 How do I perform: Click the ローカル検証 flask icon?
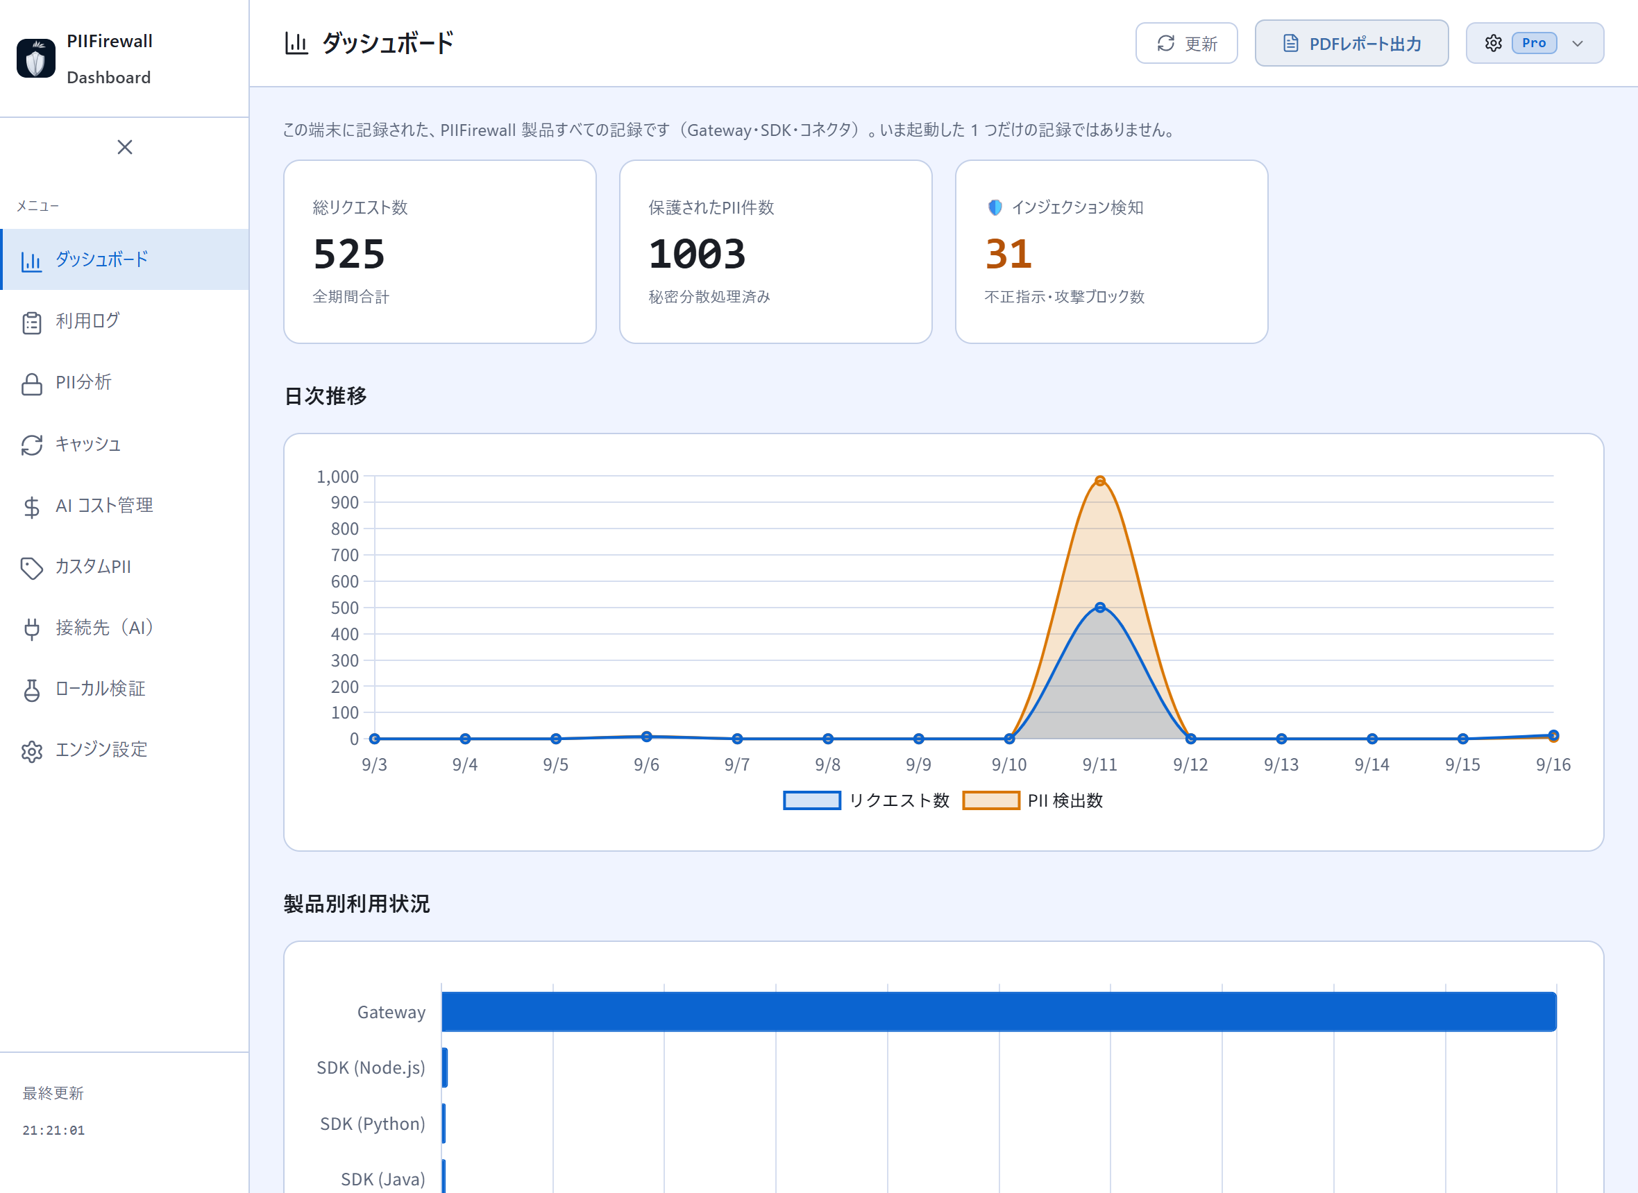point(32,689)
